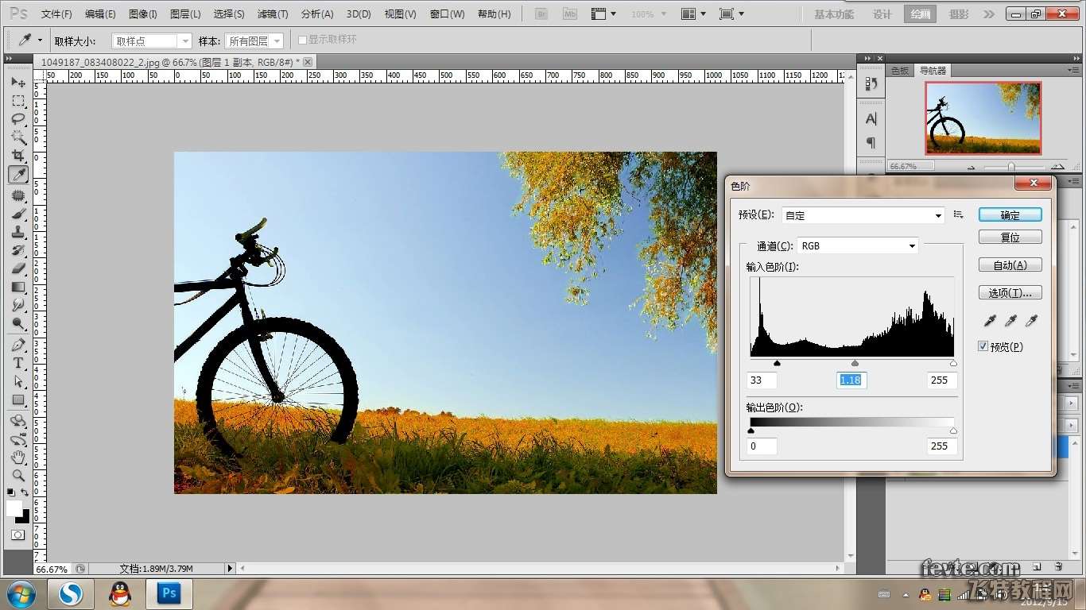The image size is (1086, 610).
Task: Select the Magic Wand tool
Action: pyautogui.click(x=18, y=137)
